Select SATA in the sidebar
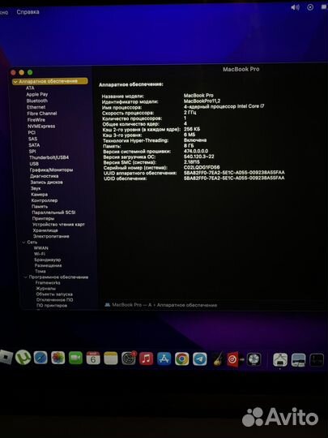The height and width of the screenshot is (438, 328). [x=34, y=145]
